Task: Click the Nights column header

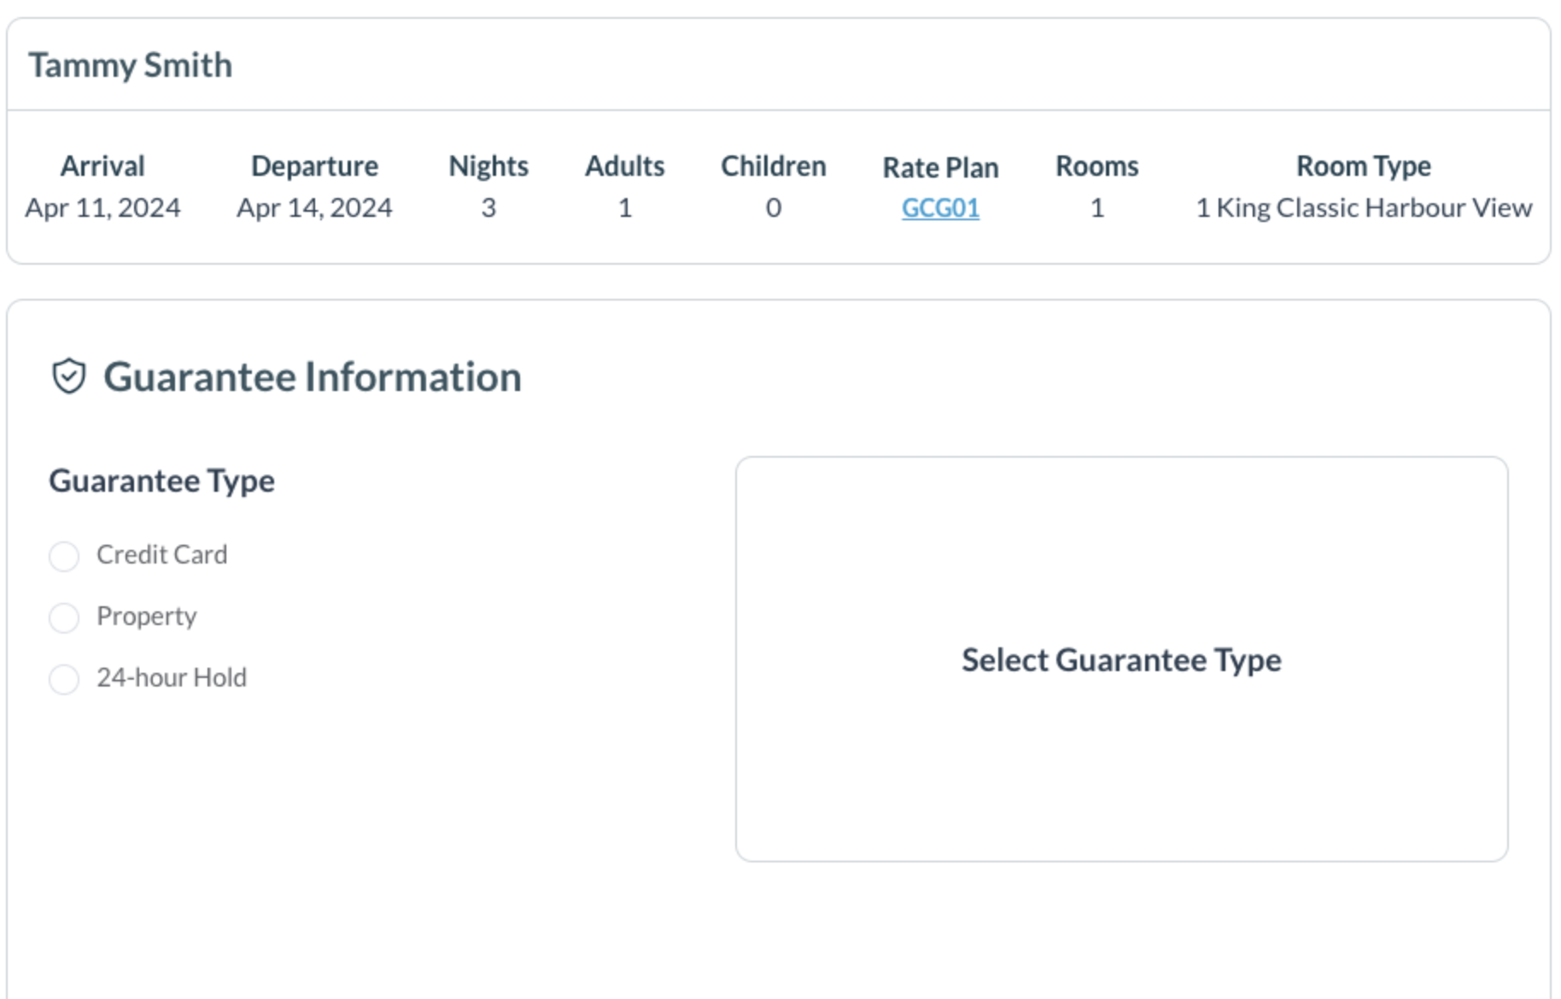Action: pyautogui.click(x=488, y=165)
